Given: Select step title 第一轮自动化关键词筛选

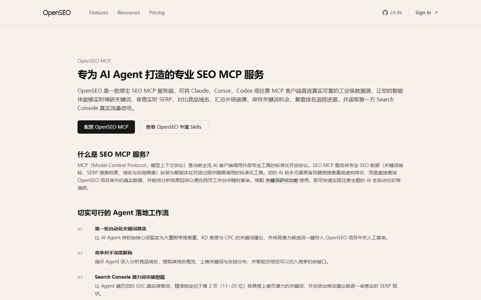Looking at the screenshot, I should [121, 229].
